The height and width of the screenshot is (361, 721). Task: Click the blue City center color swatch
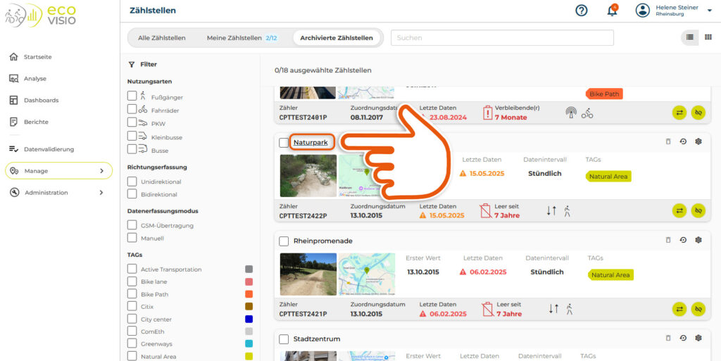tap(249, 319)
